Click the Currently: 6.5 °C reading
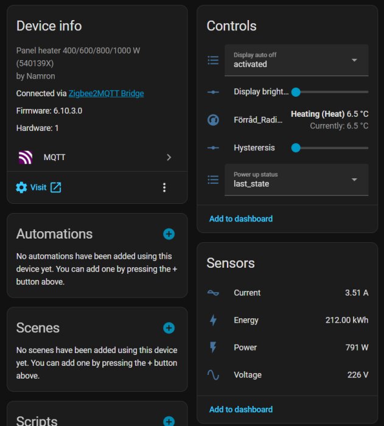This screenshot has width=384, height=426. click(x=339, y=126)
